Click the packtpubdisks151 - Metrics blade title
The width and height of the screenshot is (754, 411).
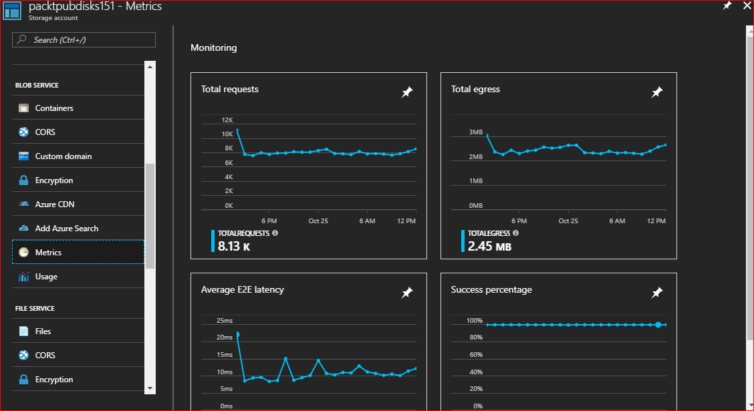pos(95,7)
